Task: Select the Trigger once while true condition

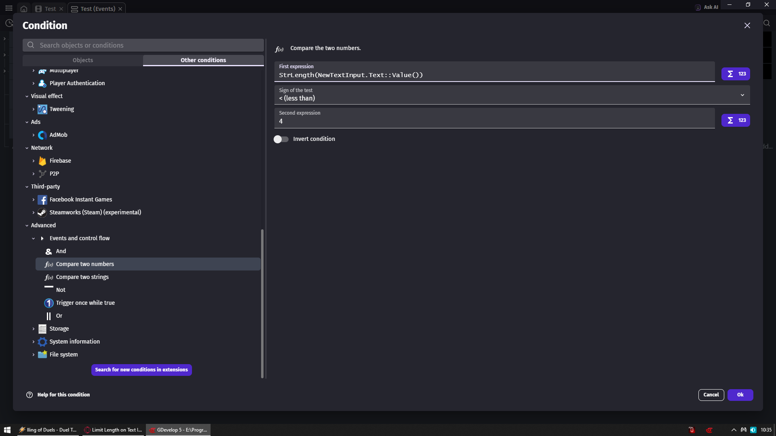Action: pos(85,303)
